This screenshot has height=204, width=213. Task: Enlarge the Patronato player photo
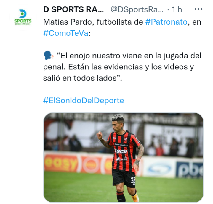[123, 158]
